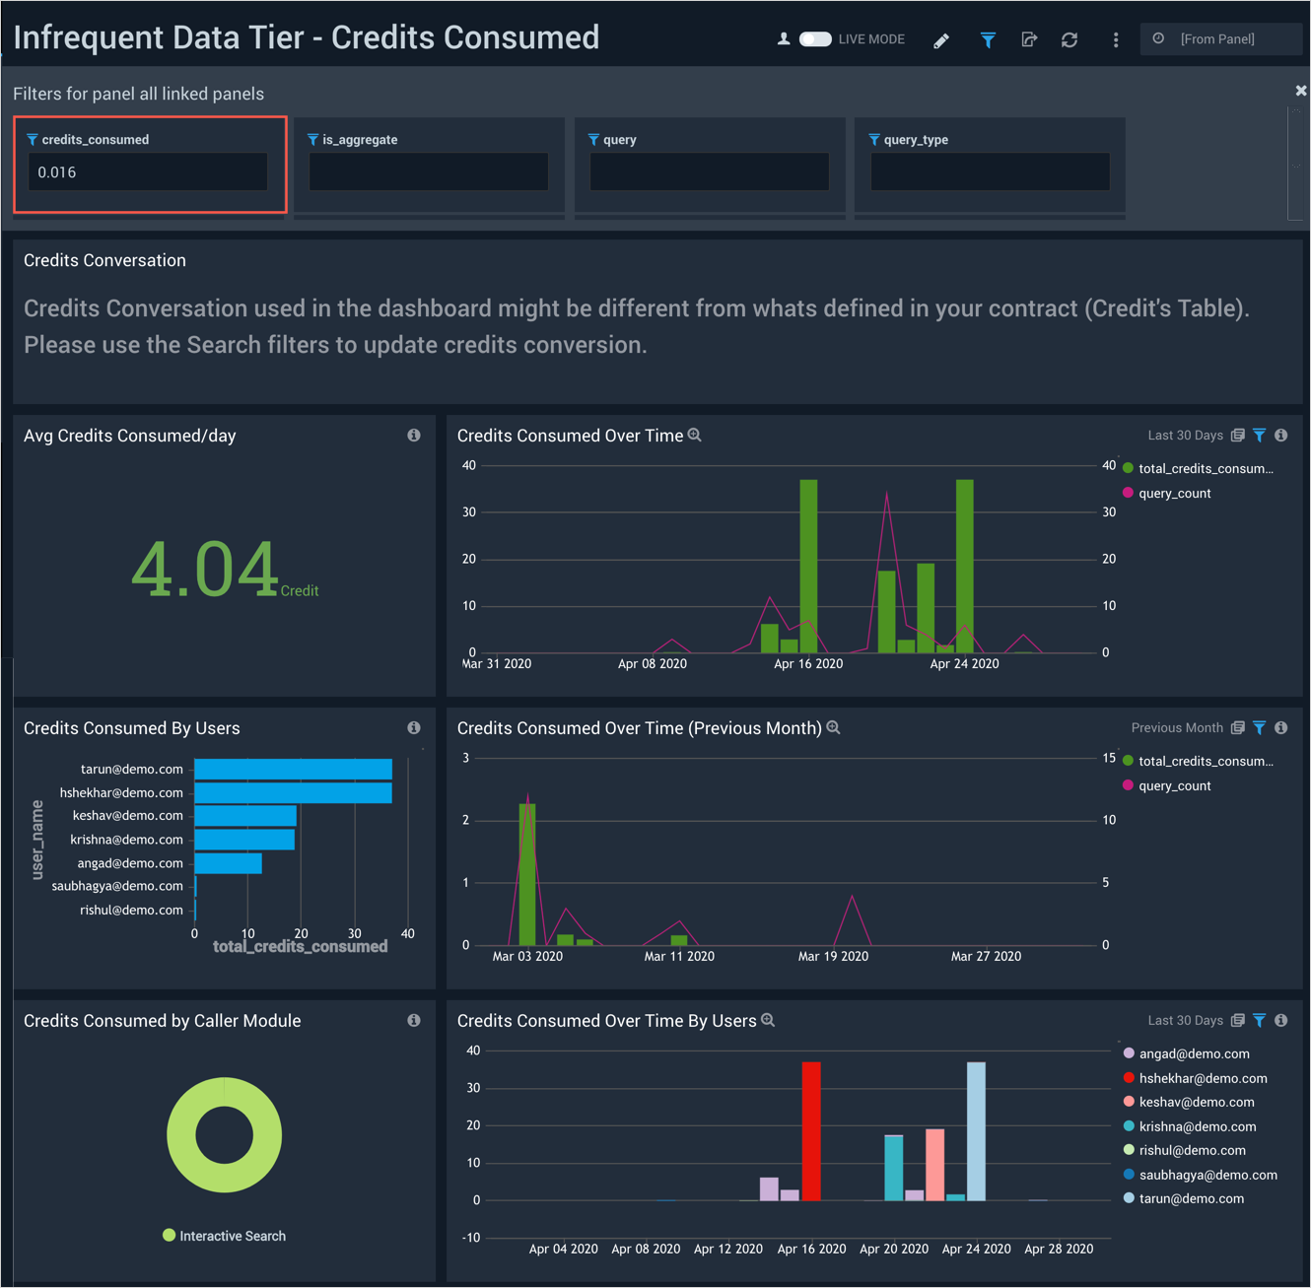Click filter icon on Credits Consumed Over Time panel
Image resolution: width=1311 pixels, height=1288 pixels.
click(1260, 436)
